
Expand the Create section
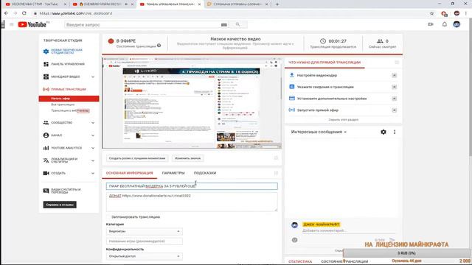(93, 173)
